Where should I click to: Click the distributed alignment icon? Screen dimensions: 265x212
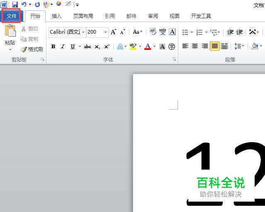point(224,46)
